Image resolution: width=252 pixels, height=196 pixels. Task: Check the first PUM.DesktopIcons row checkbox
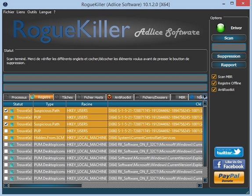pyautogui.click(x=6, y=144)
